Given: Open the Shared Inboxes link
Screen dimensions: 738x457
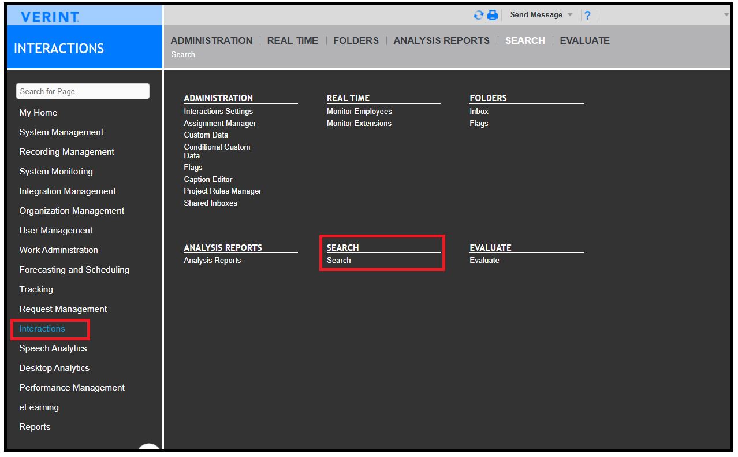Looking at the screenshot, I should coord(211,203).
